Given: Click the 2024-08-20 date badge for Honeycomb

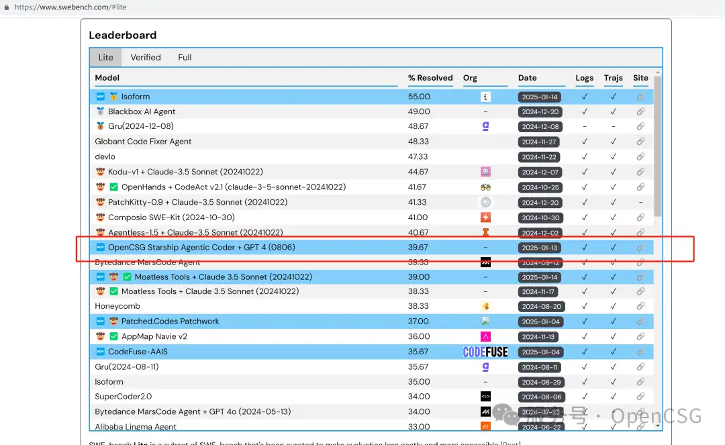Looking at the screenshot, I should (542, 306).
